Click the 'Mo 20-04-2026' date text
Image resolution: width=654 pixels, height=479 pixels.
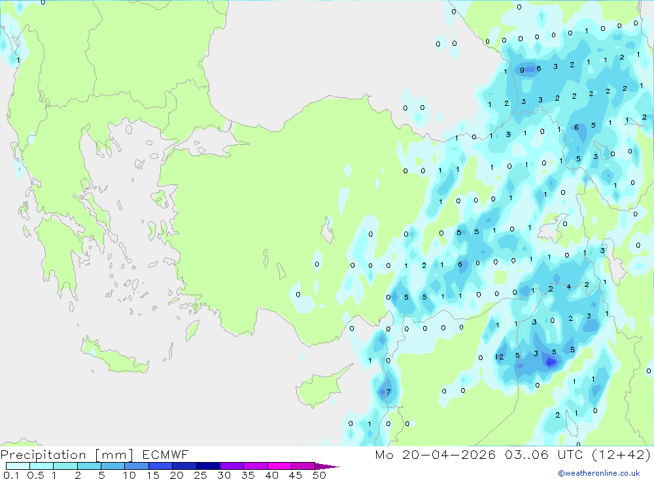coord(435,454)
